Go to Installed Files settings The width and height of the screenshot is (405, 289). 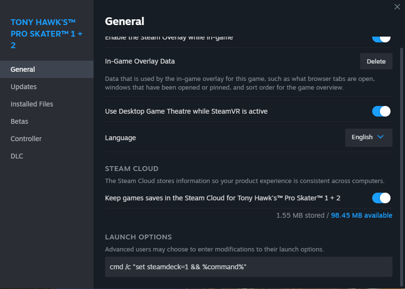click(x=32, y=104)
